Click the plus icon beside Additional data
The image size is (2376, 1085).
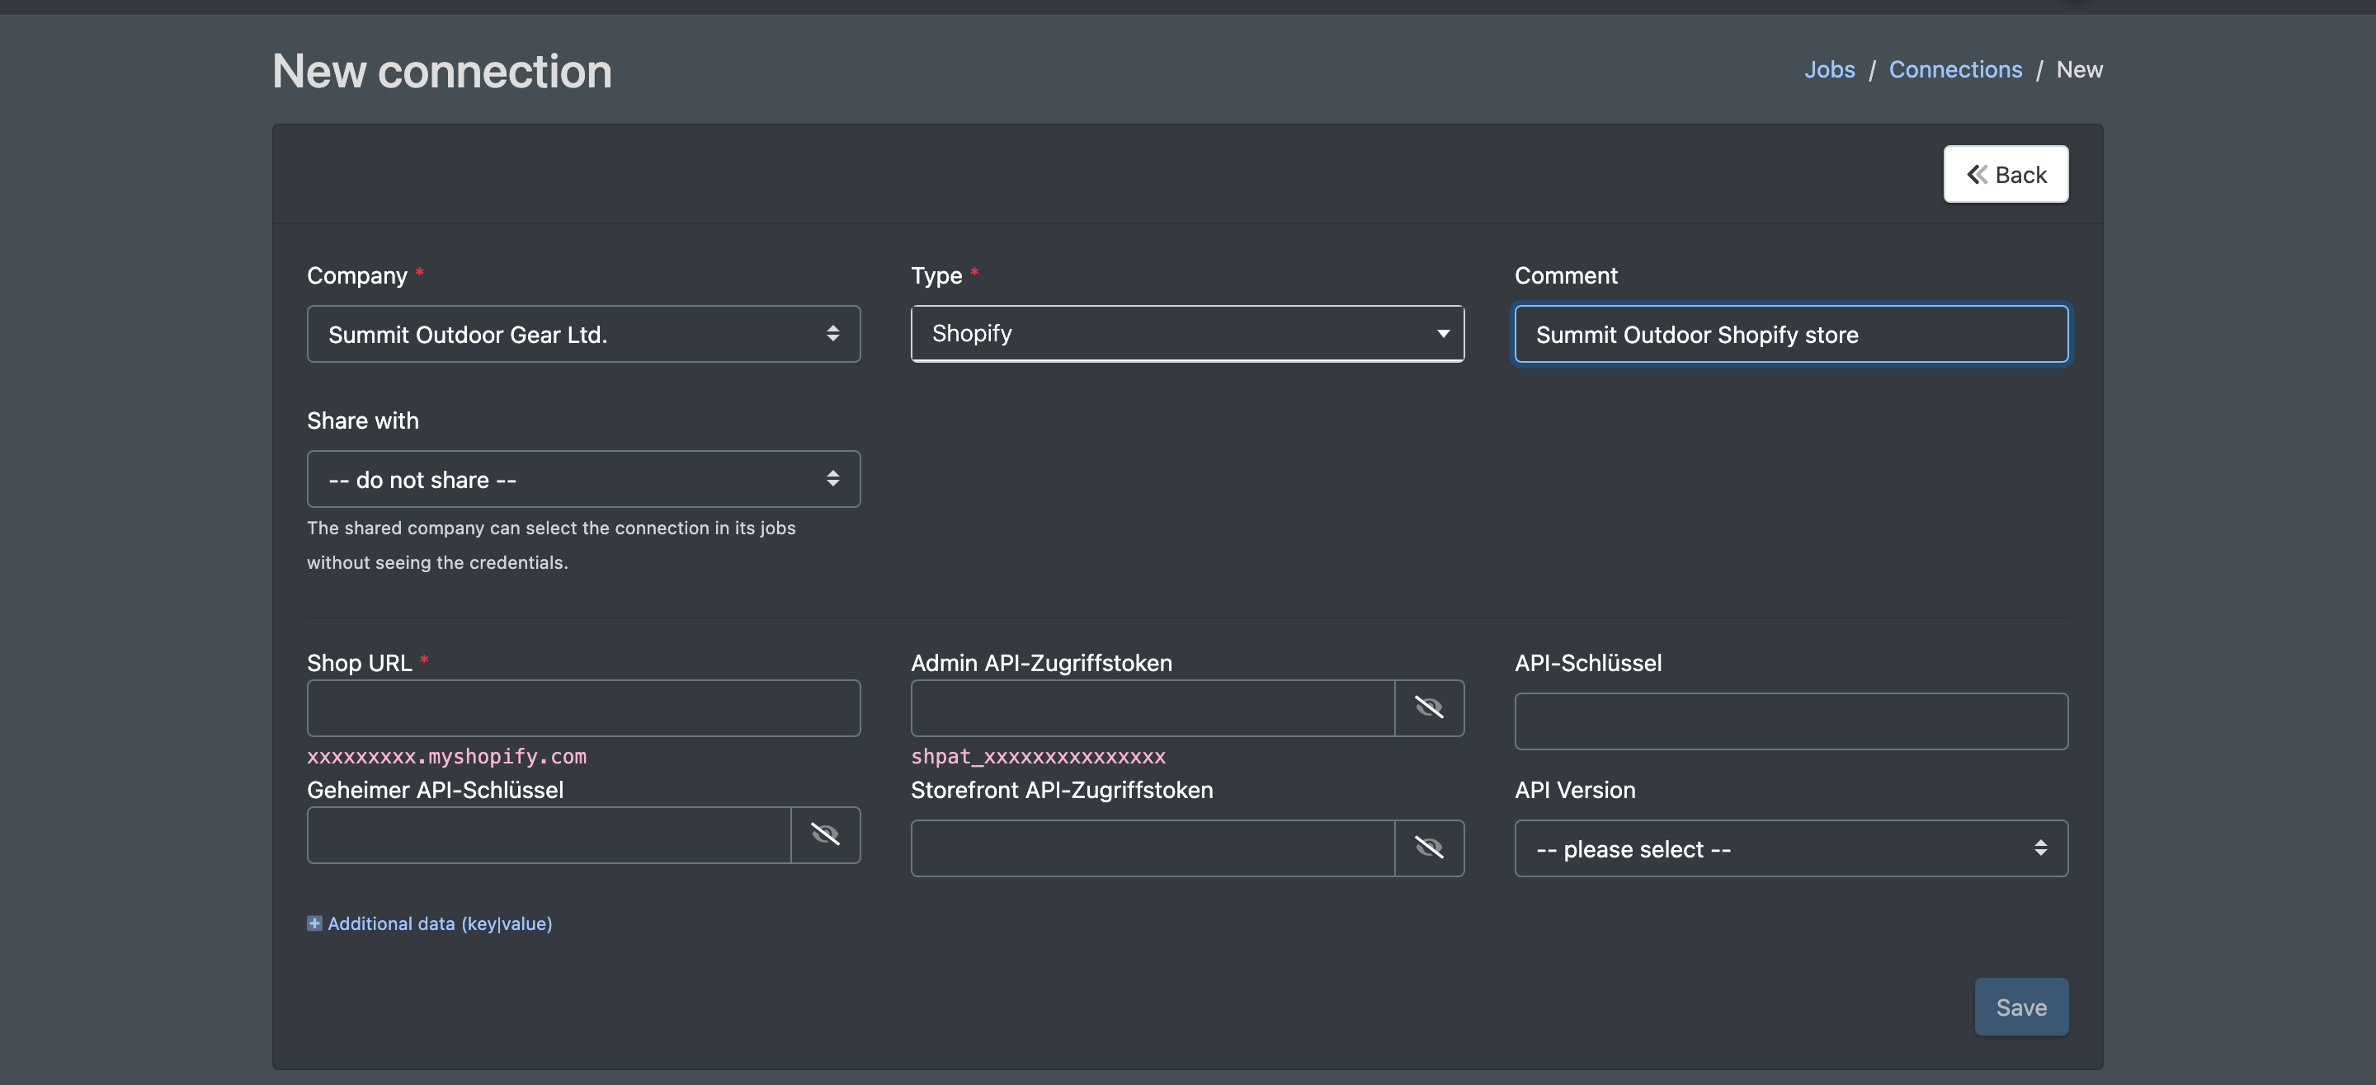pyautogui.click(x=314, y=923)
